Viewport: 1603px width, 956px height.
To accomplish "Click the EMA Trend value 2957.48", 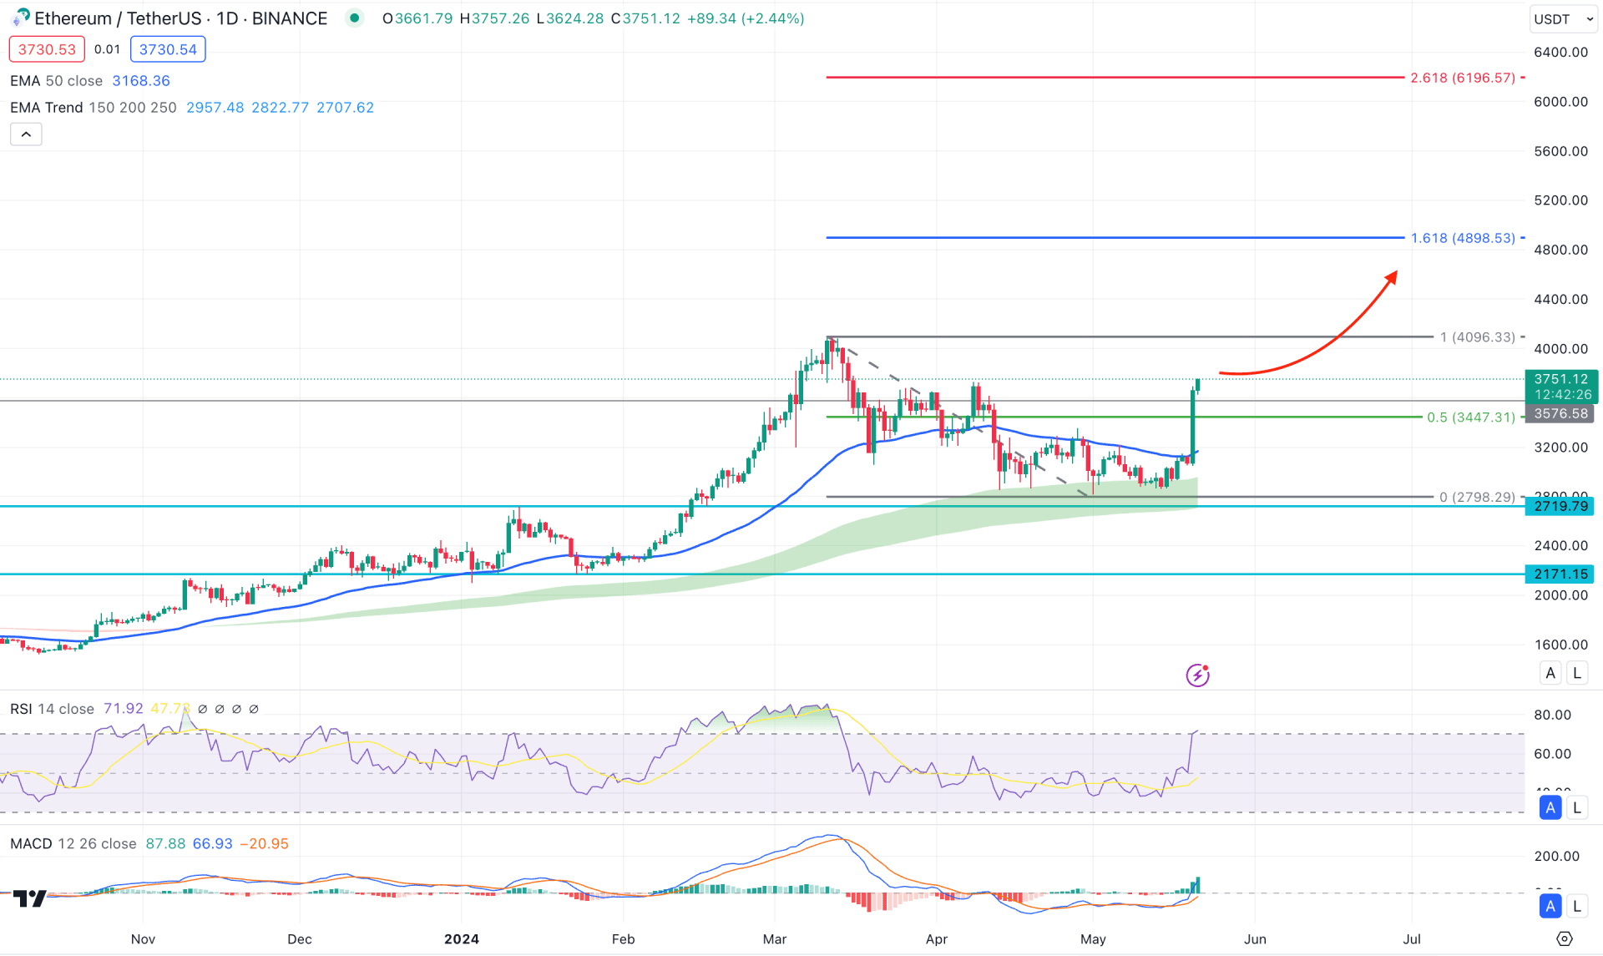I will (x=215, y=108).
